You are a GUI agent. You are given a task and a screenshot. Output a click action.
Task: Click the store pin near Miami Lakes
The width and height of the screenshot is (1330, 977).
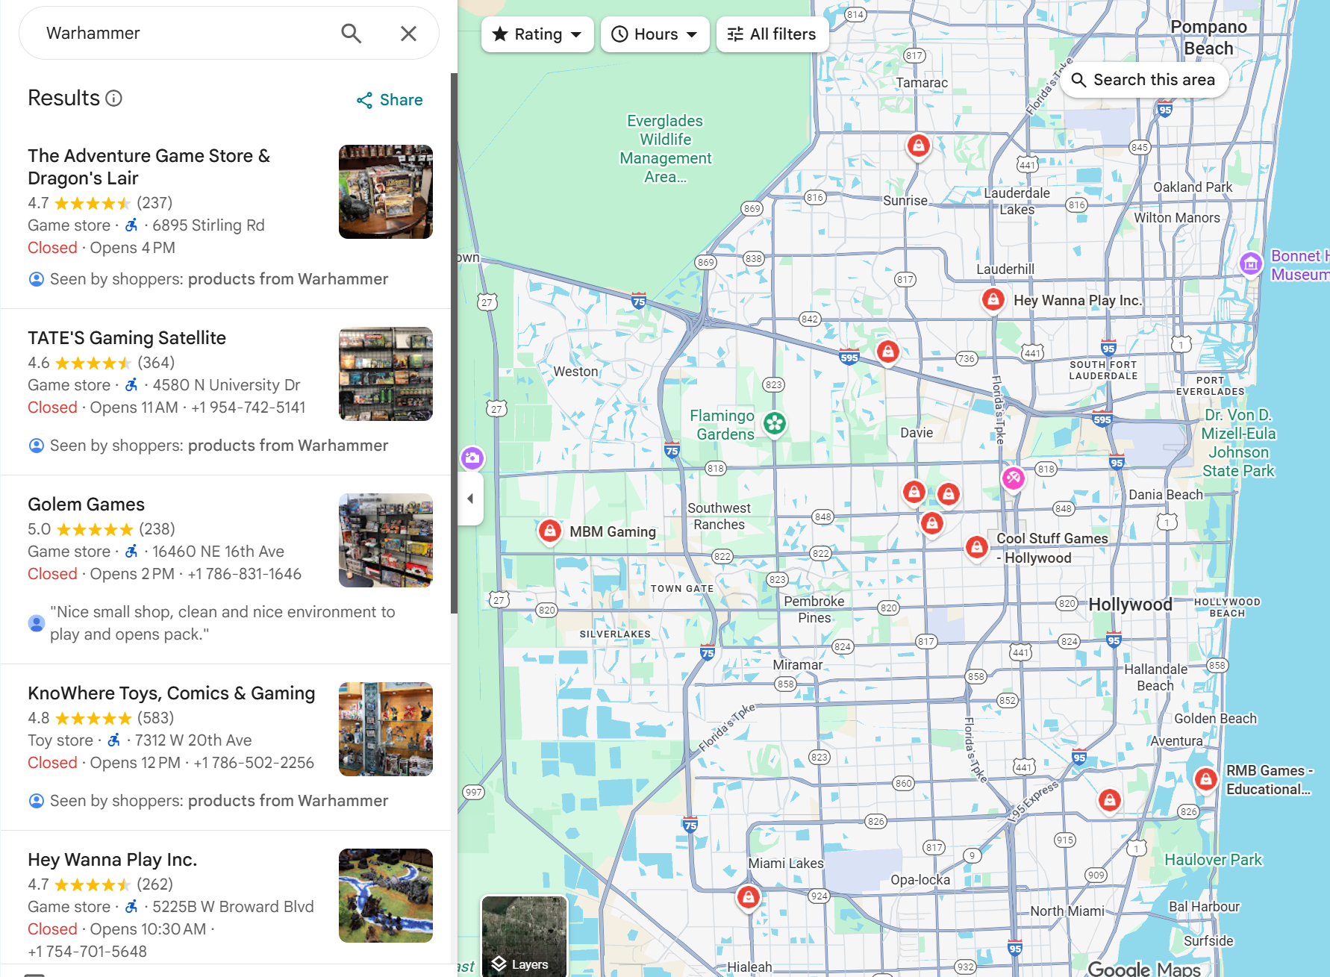[x=749, y=897]
